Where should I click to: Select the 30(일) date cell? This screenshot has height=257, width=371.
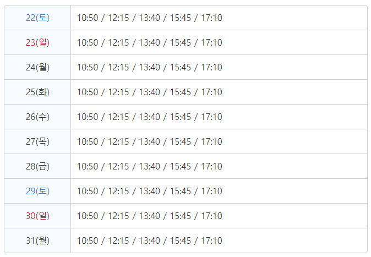pyautogui.click(x=37, y=216)
